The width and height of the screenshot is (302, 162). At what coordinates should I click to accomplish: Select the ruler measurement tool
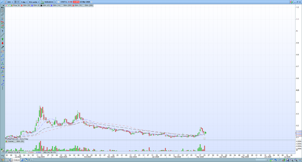coord(3,15)
